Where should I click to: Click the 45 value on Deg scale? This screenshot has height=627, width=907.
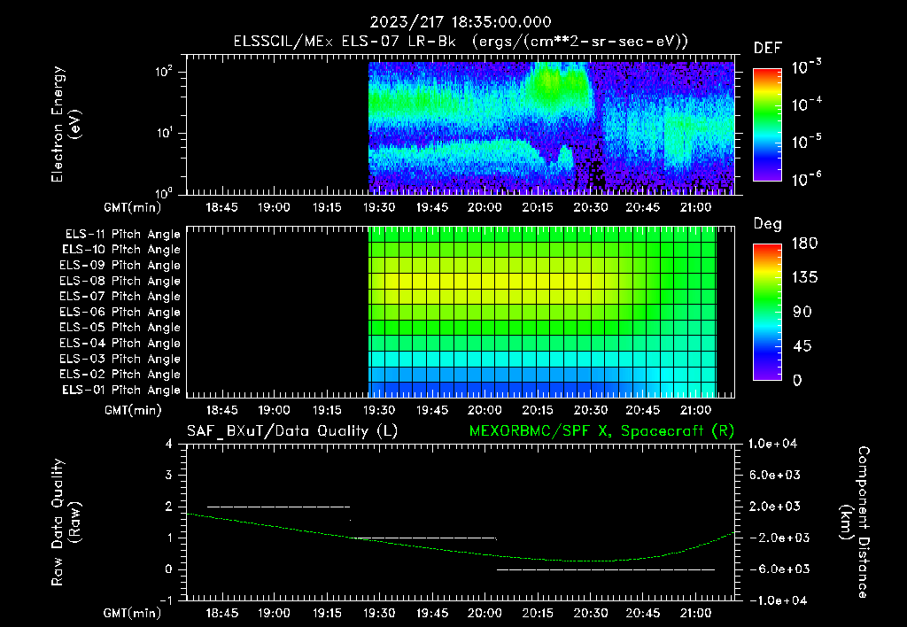tap(802, 346)
